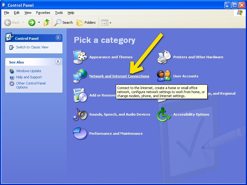Image resolution: width=247 pixels, height=185 pixels.
Task: Click the Network and Internet Connections globe icon
Action: click(80, 76)
